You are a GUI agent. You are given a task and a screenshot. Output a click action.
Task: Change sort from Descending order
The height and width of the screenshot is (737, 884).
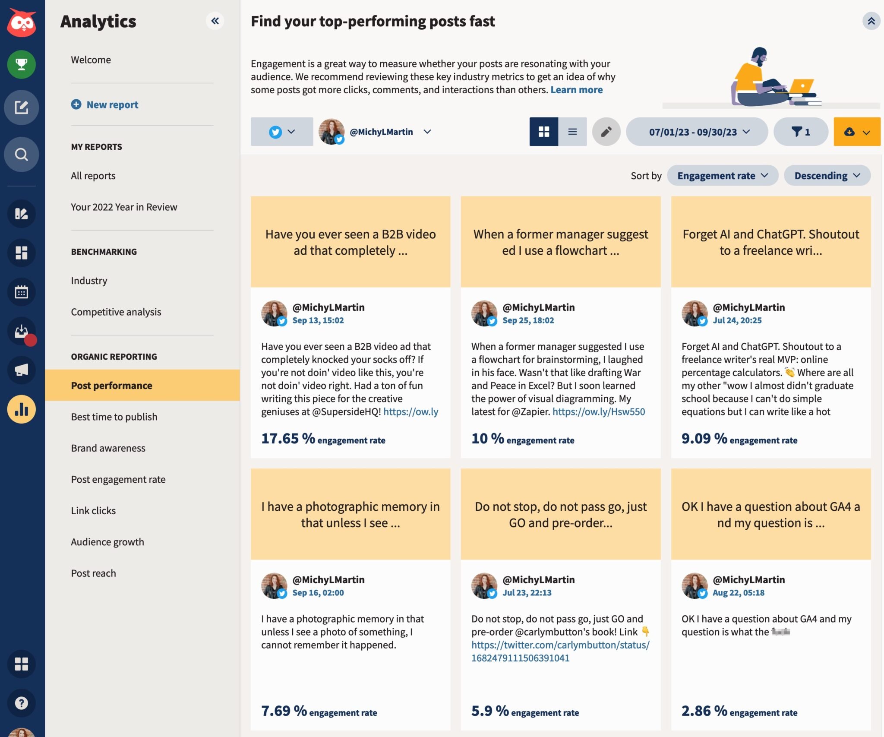827,175
